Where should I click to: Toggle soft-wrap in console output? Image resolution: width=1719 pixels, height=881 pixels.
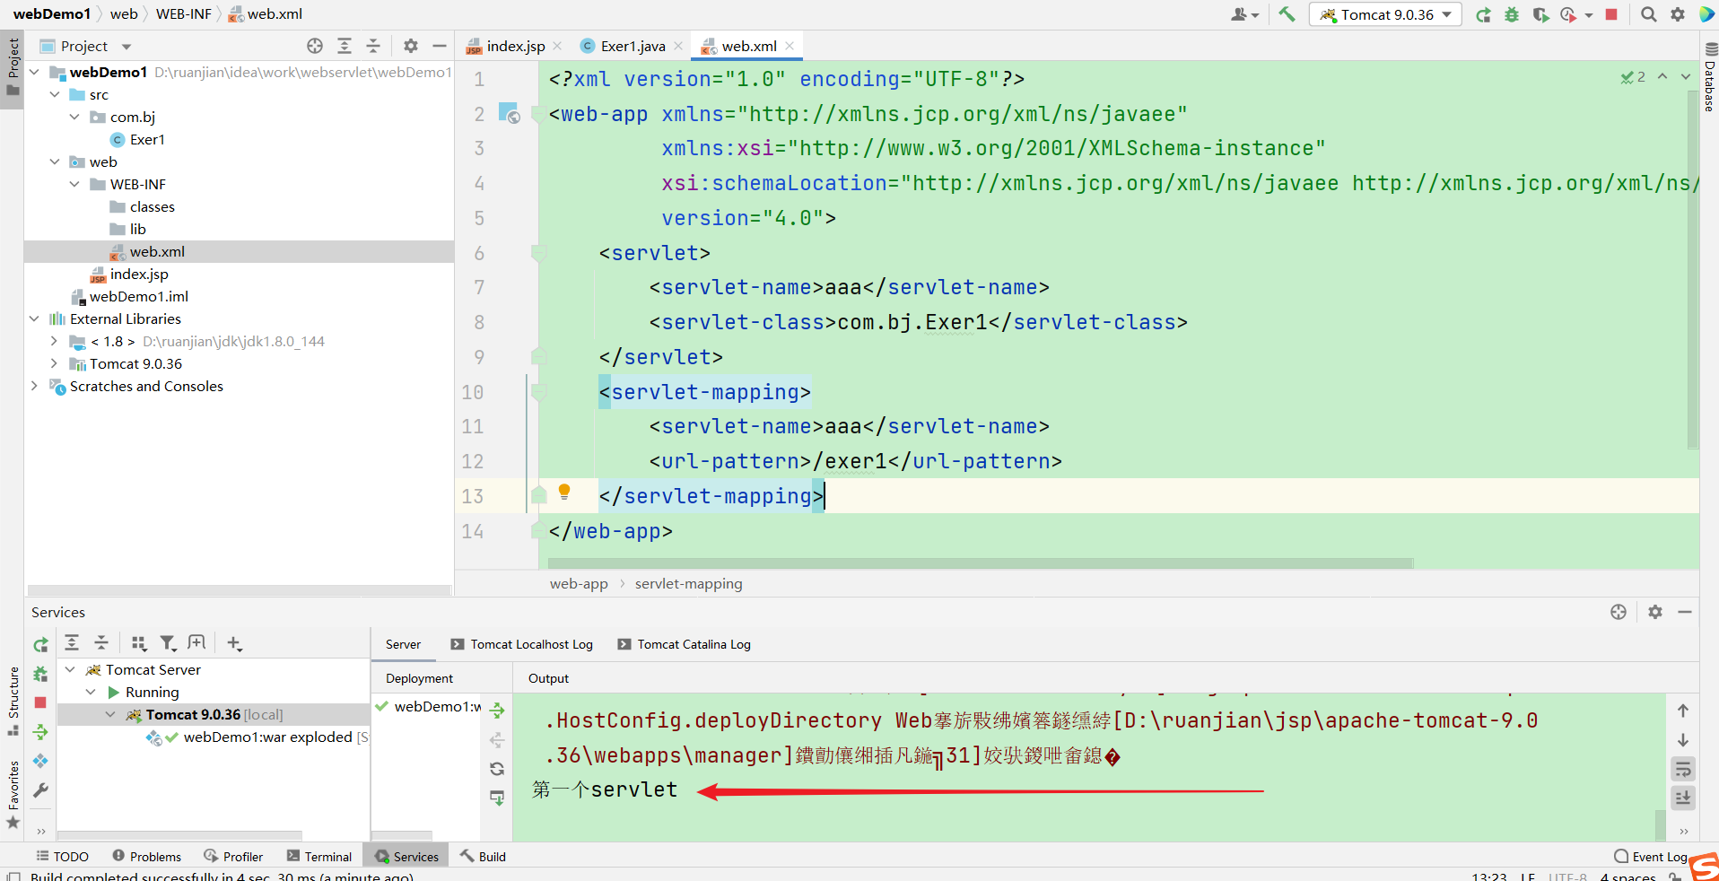(1683, 769)
